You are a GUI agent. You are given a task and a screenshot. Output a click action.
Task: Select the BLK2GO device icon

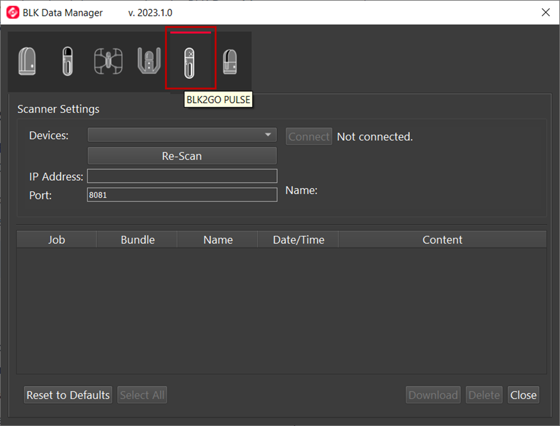[67, 61]
